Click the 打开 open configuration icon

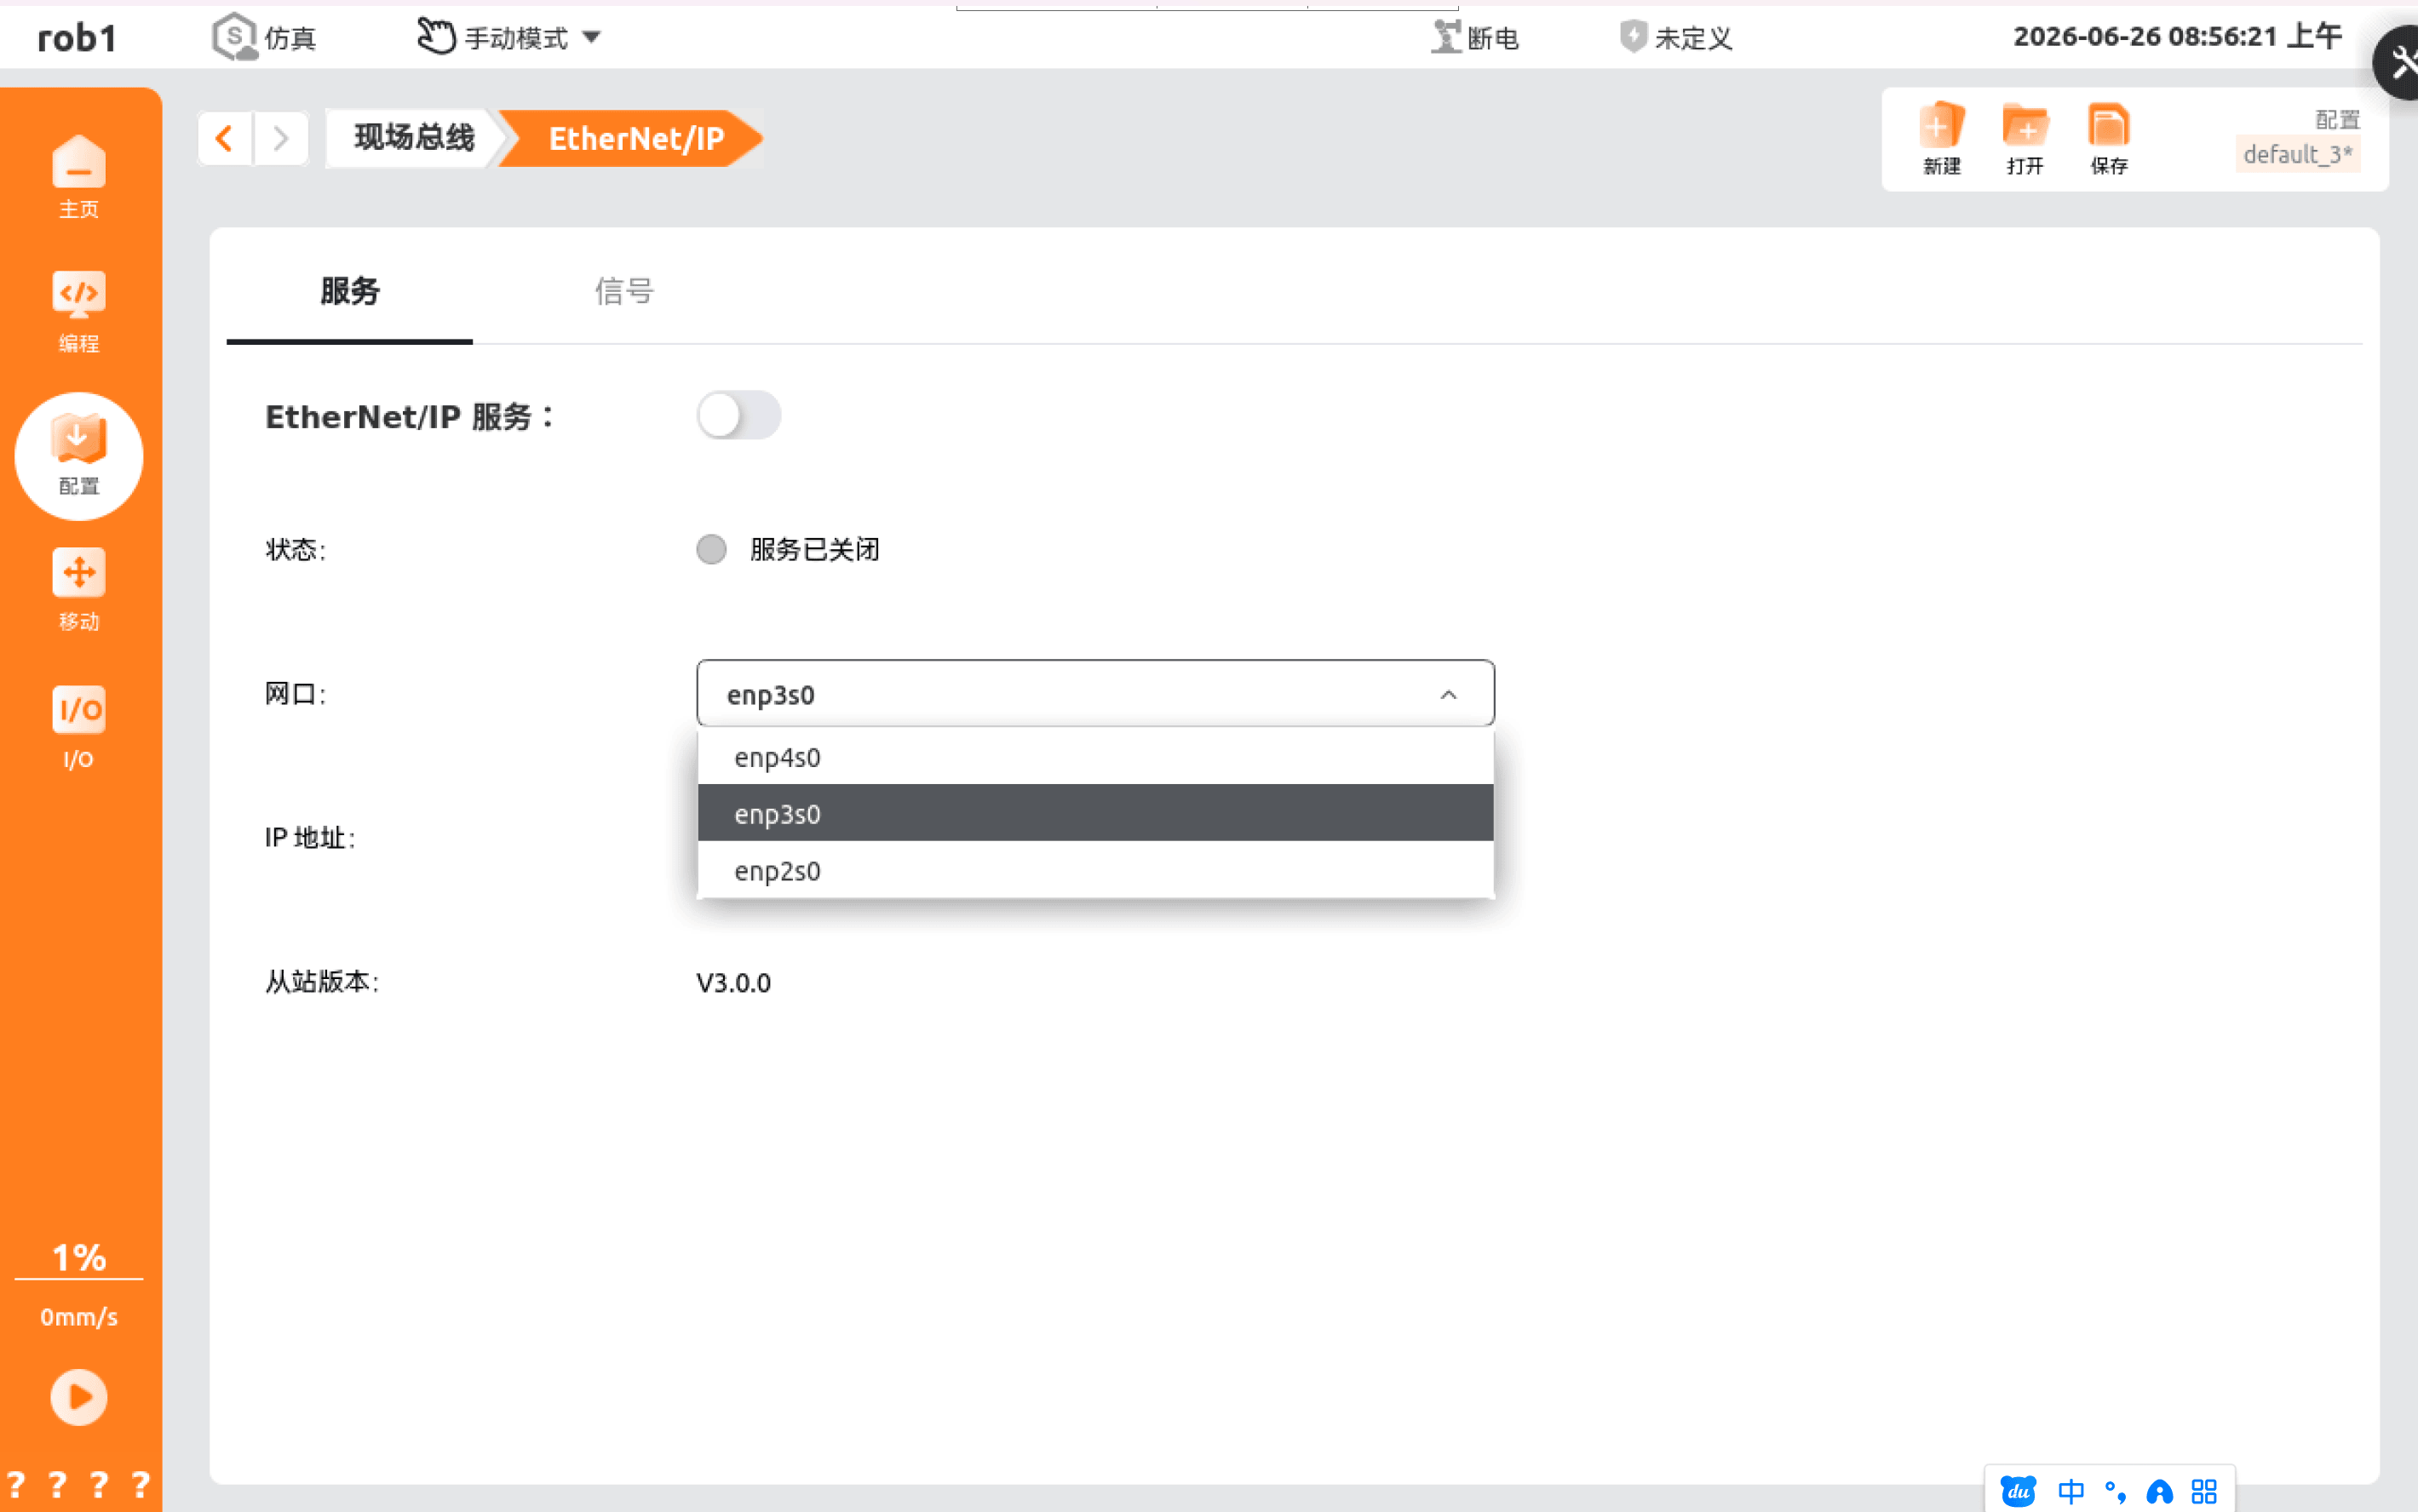pos(2025,139)
